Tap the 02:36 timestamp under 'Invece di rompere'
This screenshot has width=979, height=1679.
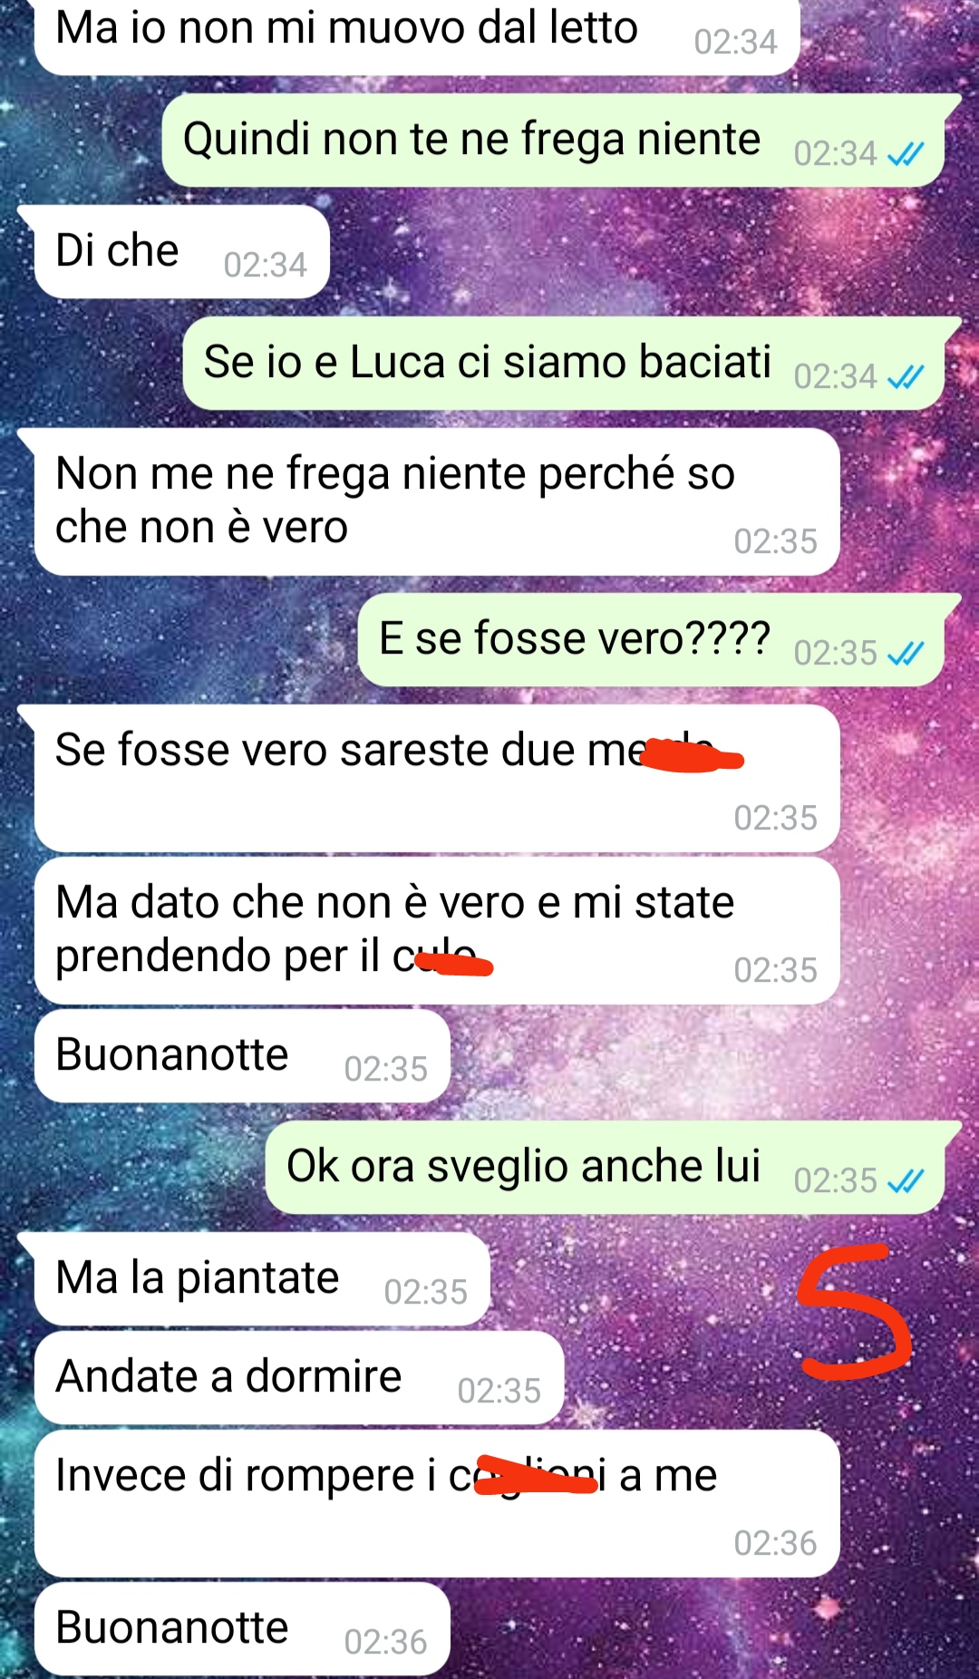(775, 1543)
